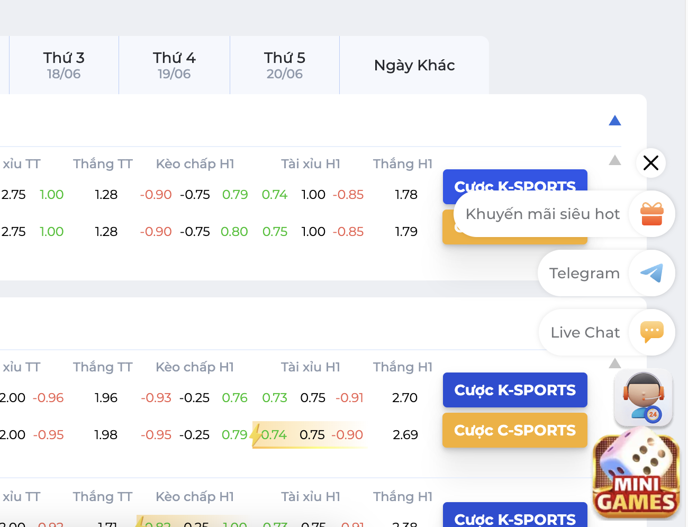The width and height of the screenshot is (688, 527).
Task: Open the gift promotion icon
Action: (651, 214)
